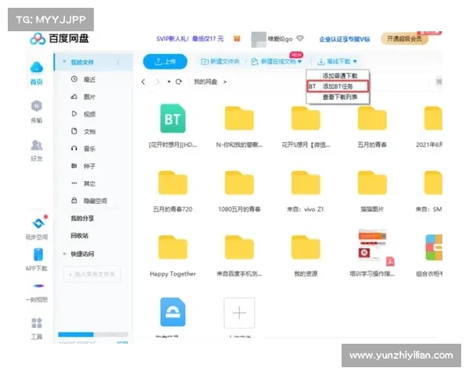Click the blue 上传 upload button
Screen dimensions: 469x375
pyautogui.click(x=165, y=62)
